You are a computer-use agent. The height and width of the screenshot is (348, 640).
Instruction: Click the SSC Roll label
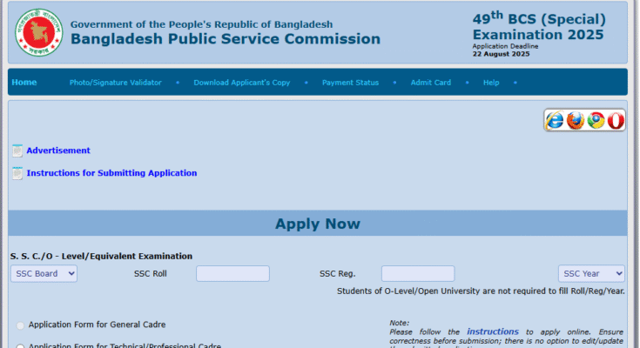tap(150, 274)
